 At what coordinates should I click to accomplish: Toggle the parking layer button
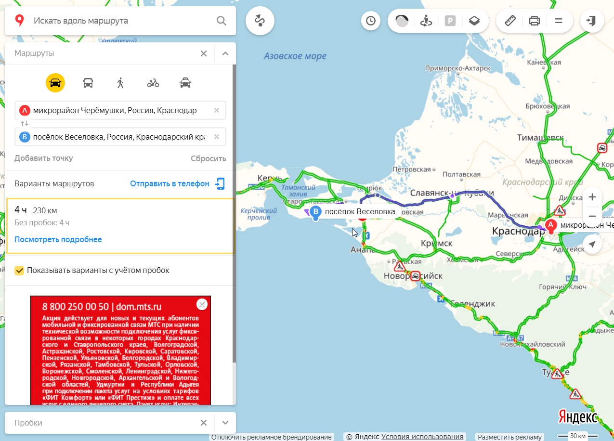[x=450, y=21]
